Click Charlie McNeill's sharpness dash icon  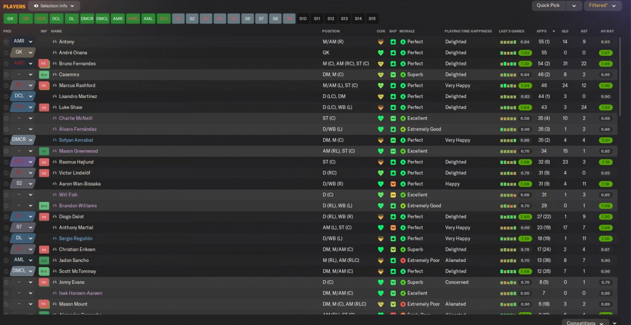click(393, 118)
